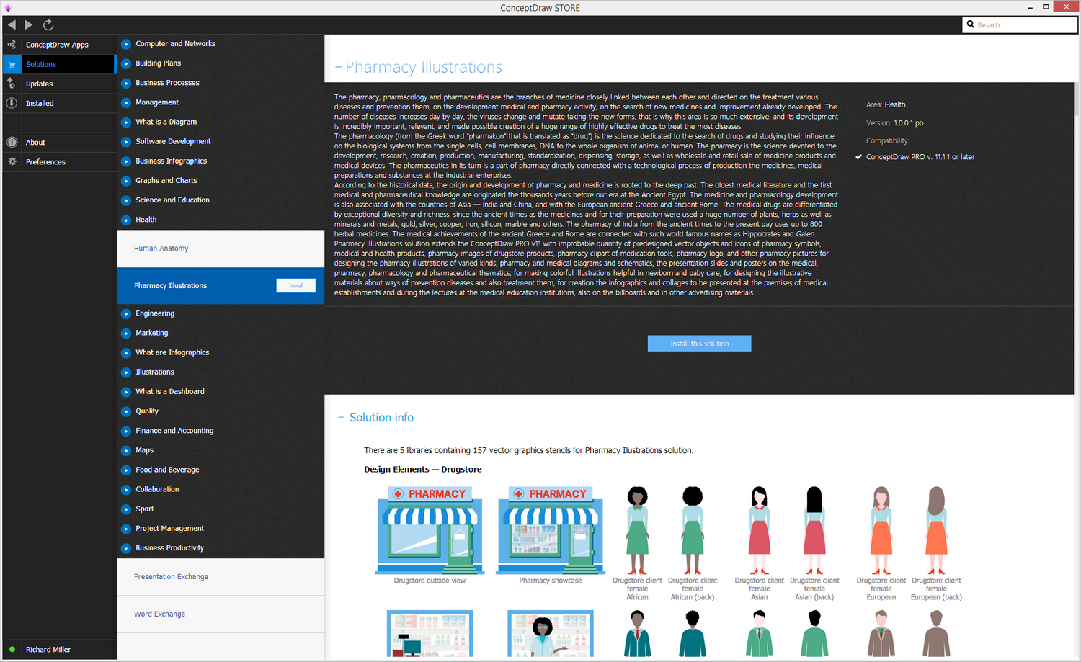Collapse the Solution info section
Screen dimensions: 1081x662
click(x=342, y=418)
